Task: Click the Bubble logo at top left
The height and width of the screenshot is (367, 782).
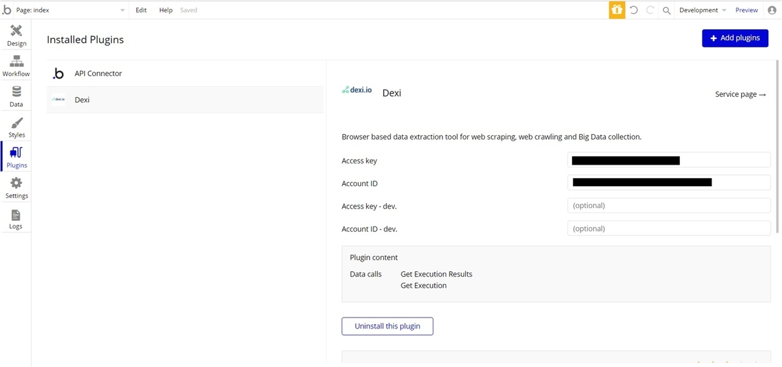Action: tap(7, 10)
